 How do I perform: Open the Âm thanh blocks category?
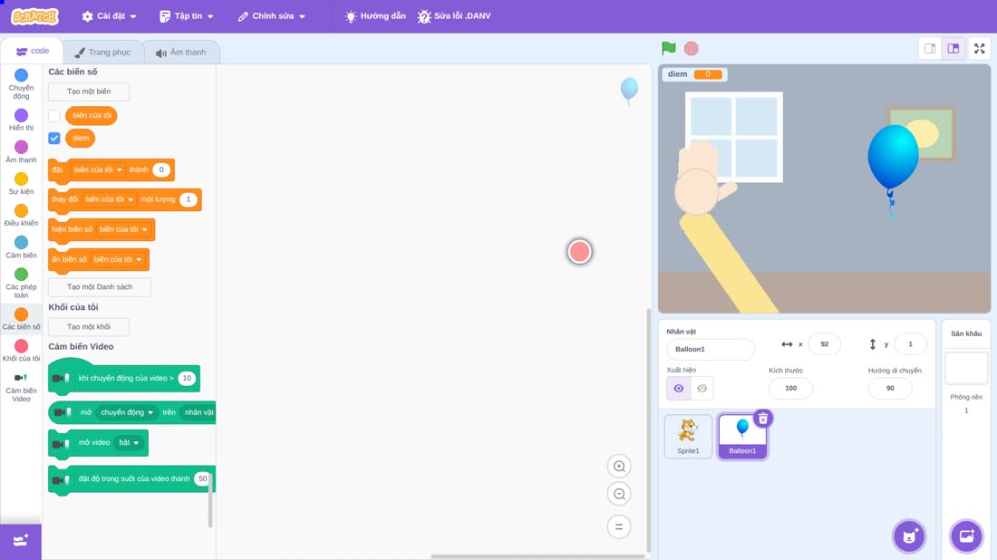click(x=21, y=152)
